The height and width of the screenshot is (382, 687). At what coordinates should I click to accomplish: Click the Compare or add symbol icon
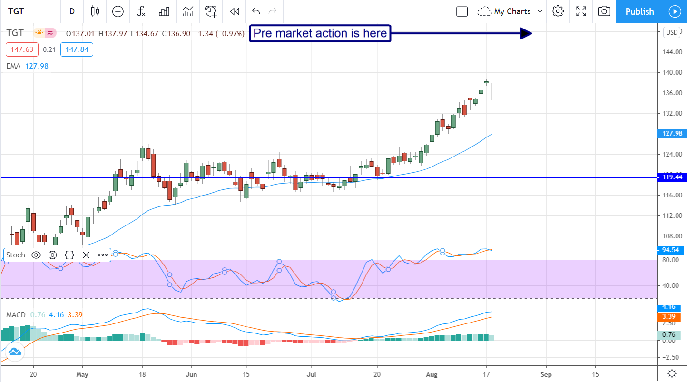click(118, 11)
